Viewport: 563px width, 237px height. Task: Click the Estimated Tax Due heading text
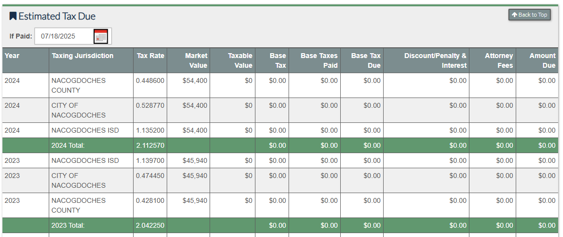pos(57,16)
